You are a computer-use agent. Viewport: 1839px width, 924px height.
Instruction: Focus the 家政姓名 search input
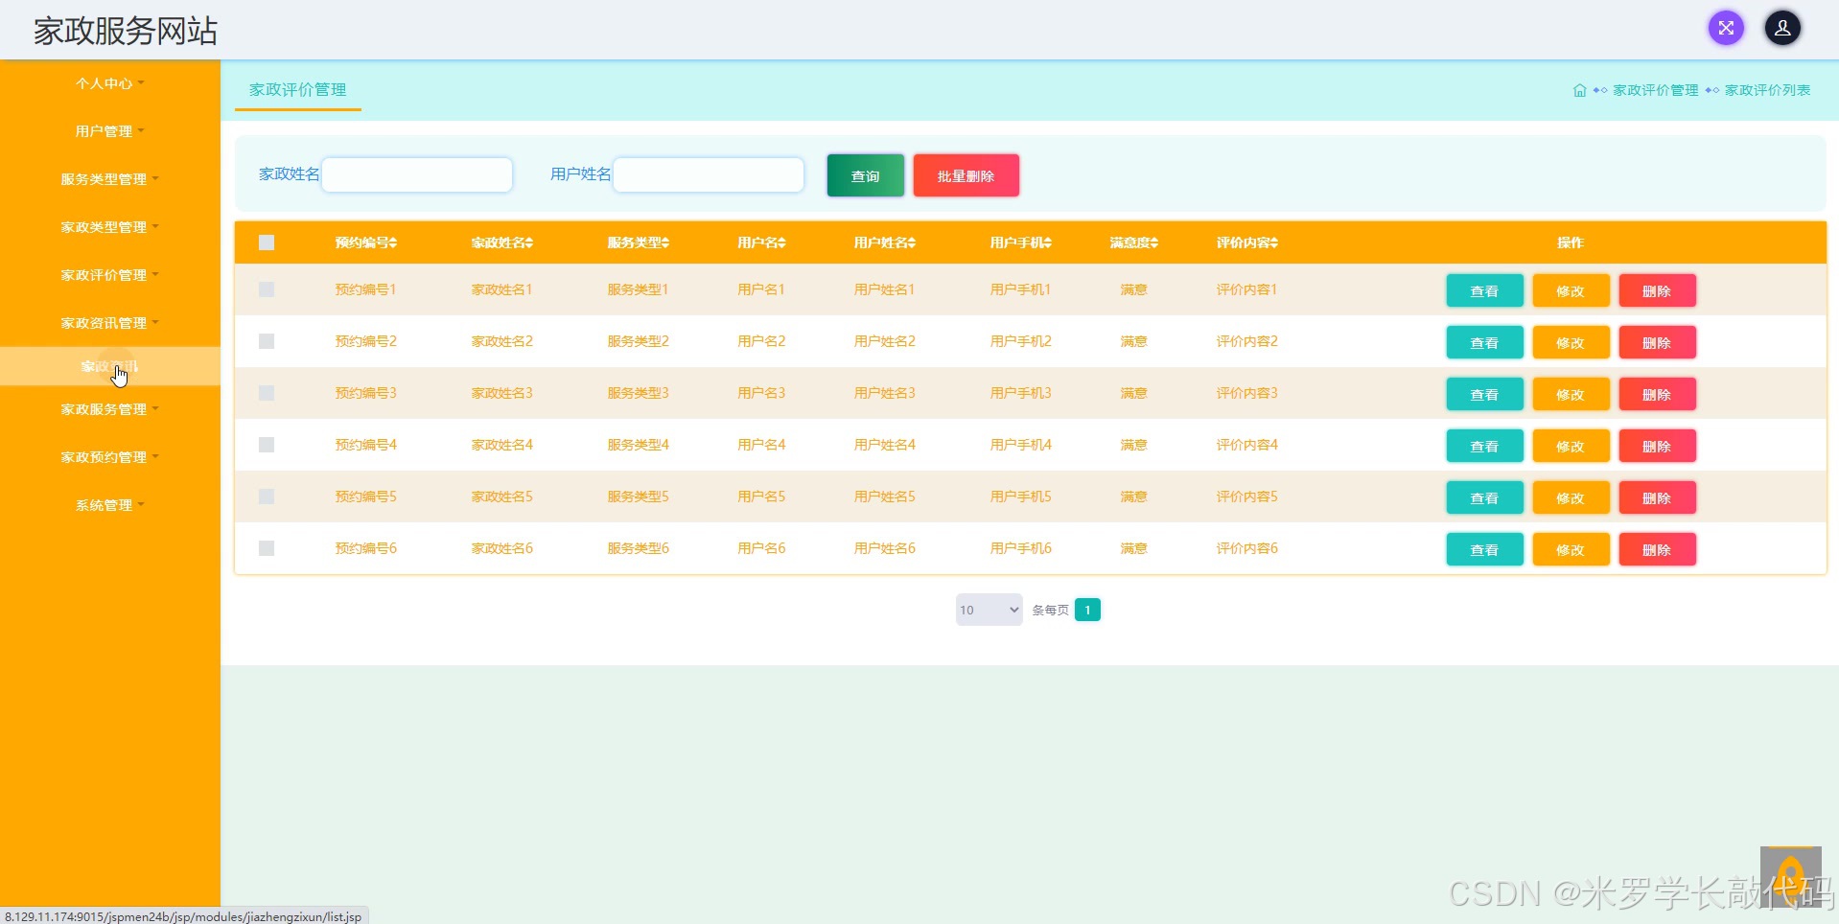coord(417,174)
